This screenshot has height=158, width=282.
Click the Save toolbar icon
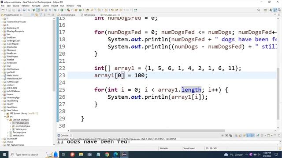[10, 10]
